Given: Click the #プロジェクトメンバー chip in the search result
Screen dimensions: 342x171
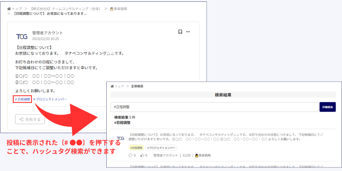Looking at the screenshot, I should tap(161, 148).
